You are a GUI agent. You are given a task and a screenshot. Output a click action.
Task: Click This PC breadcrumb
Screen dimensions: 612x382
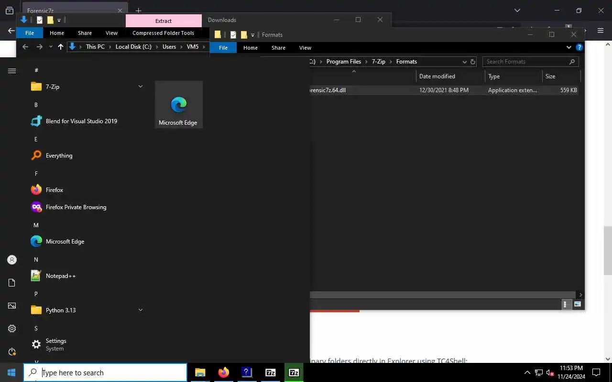95,47
